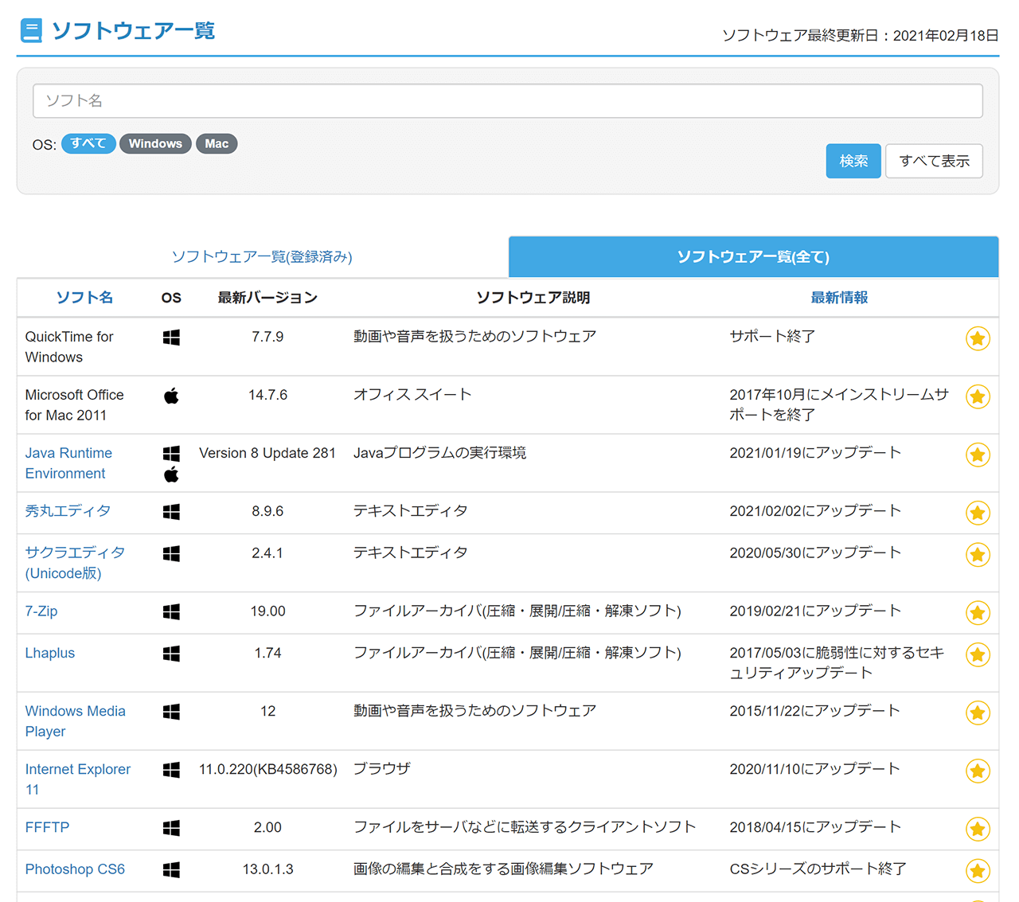Click the star icon in the 7-Zip row
Image resolution: width=1019 pixels, height=902 pixels.
[x=978, y=613]
